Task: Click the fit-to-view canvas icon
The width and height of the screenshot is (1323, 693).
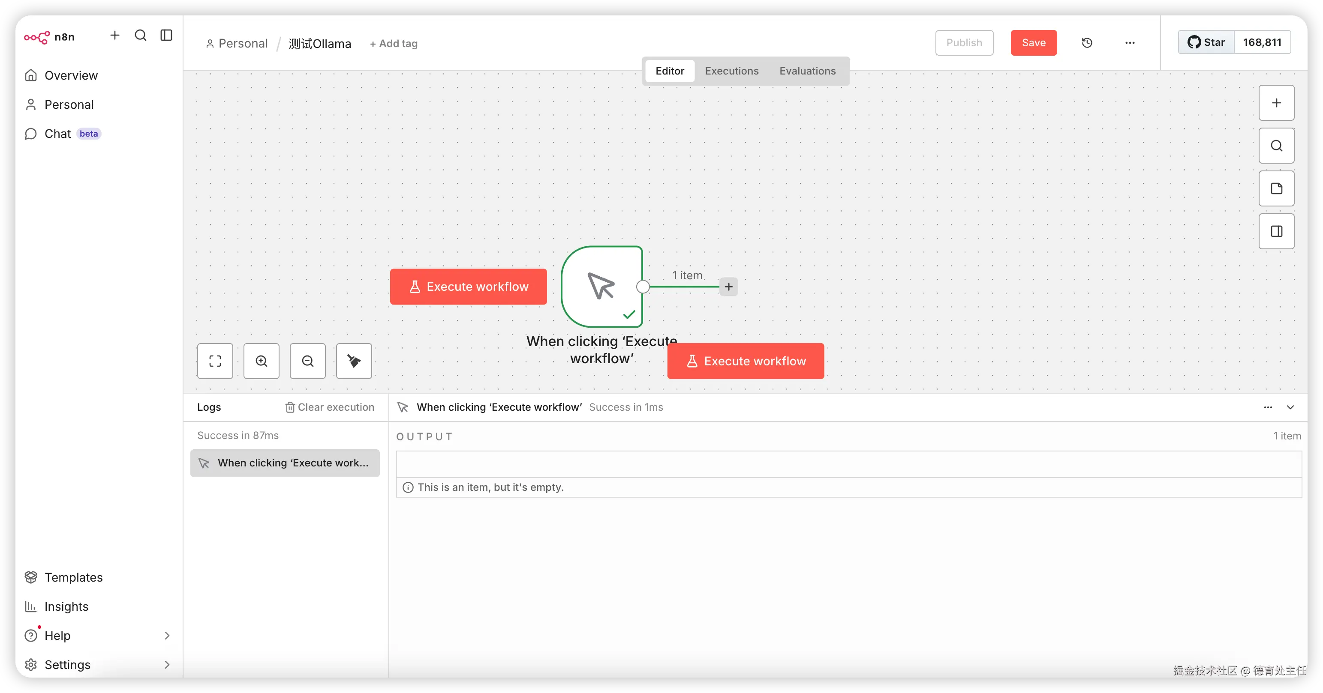Action: tap(215, 361)
